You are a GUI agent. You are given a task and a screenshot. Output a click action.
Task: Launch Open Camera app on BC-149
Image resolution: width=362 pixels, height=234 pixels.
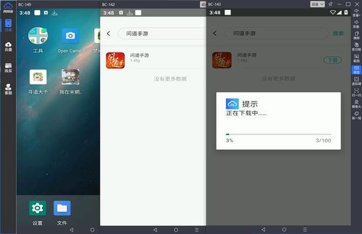coord(70,40)
